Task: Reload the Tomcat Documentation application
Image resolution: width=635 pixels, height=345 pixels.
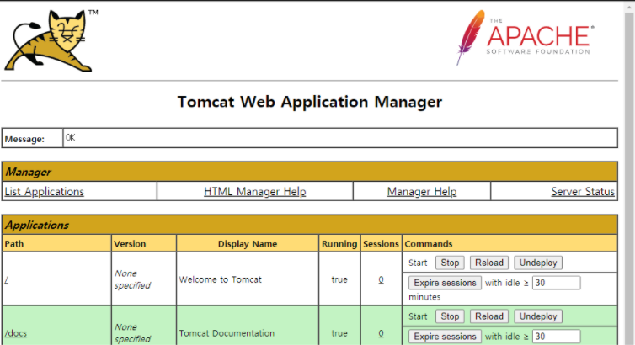Action: pos(488,316)
